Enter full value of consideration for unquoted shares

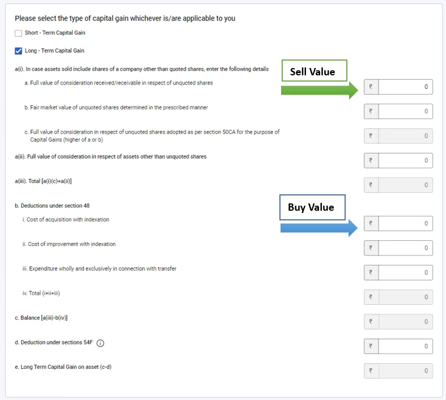click(x=405, y=87)
